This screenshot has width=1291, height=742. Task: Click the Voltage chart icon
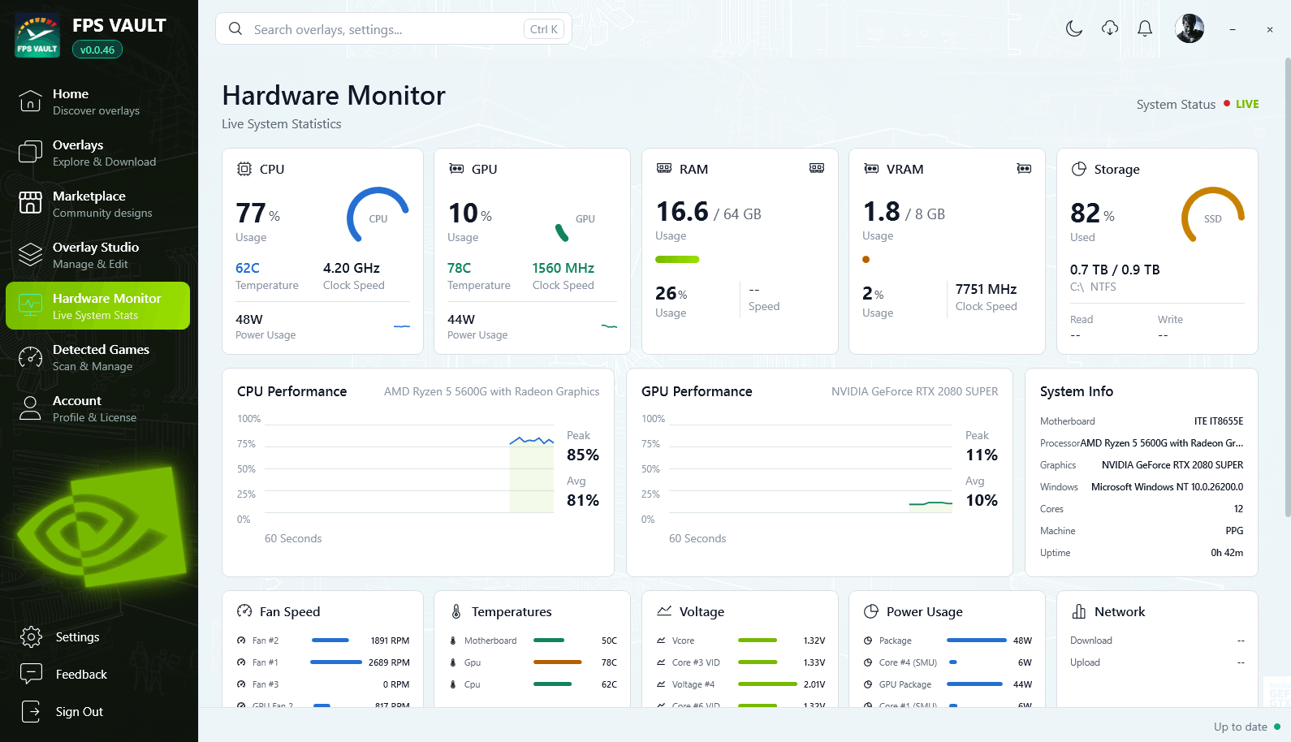tap(664, 611)
